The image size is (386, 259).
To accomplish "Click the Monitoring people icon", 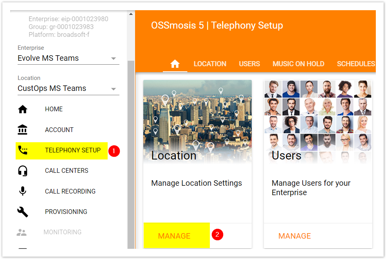I will tap(22, 232).
